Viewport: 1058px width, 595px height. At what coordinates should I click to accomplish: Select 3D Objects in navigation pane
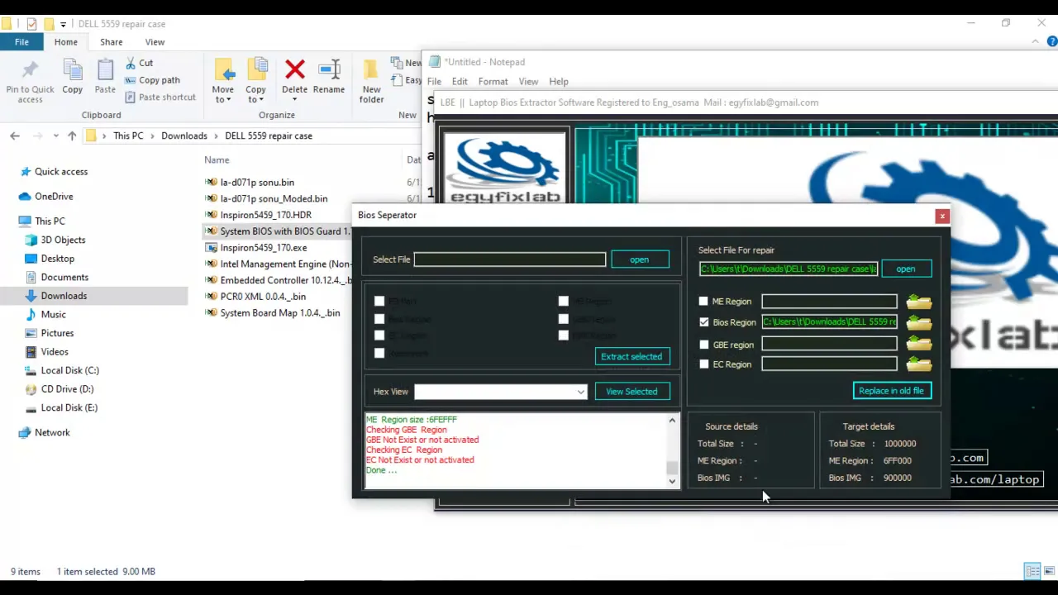coord(64,240)
